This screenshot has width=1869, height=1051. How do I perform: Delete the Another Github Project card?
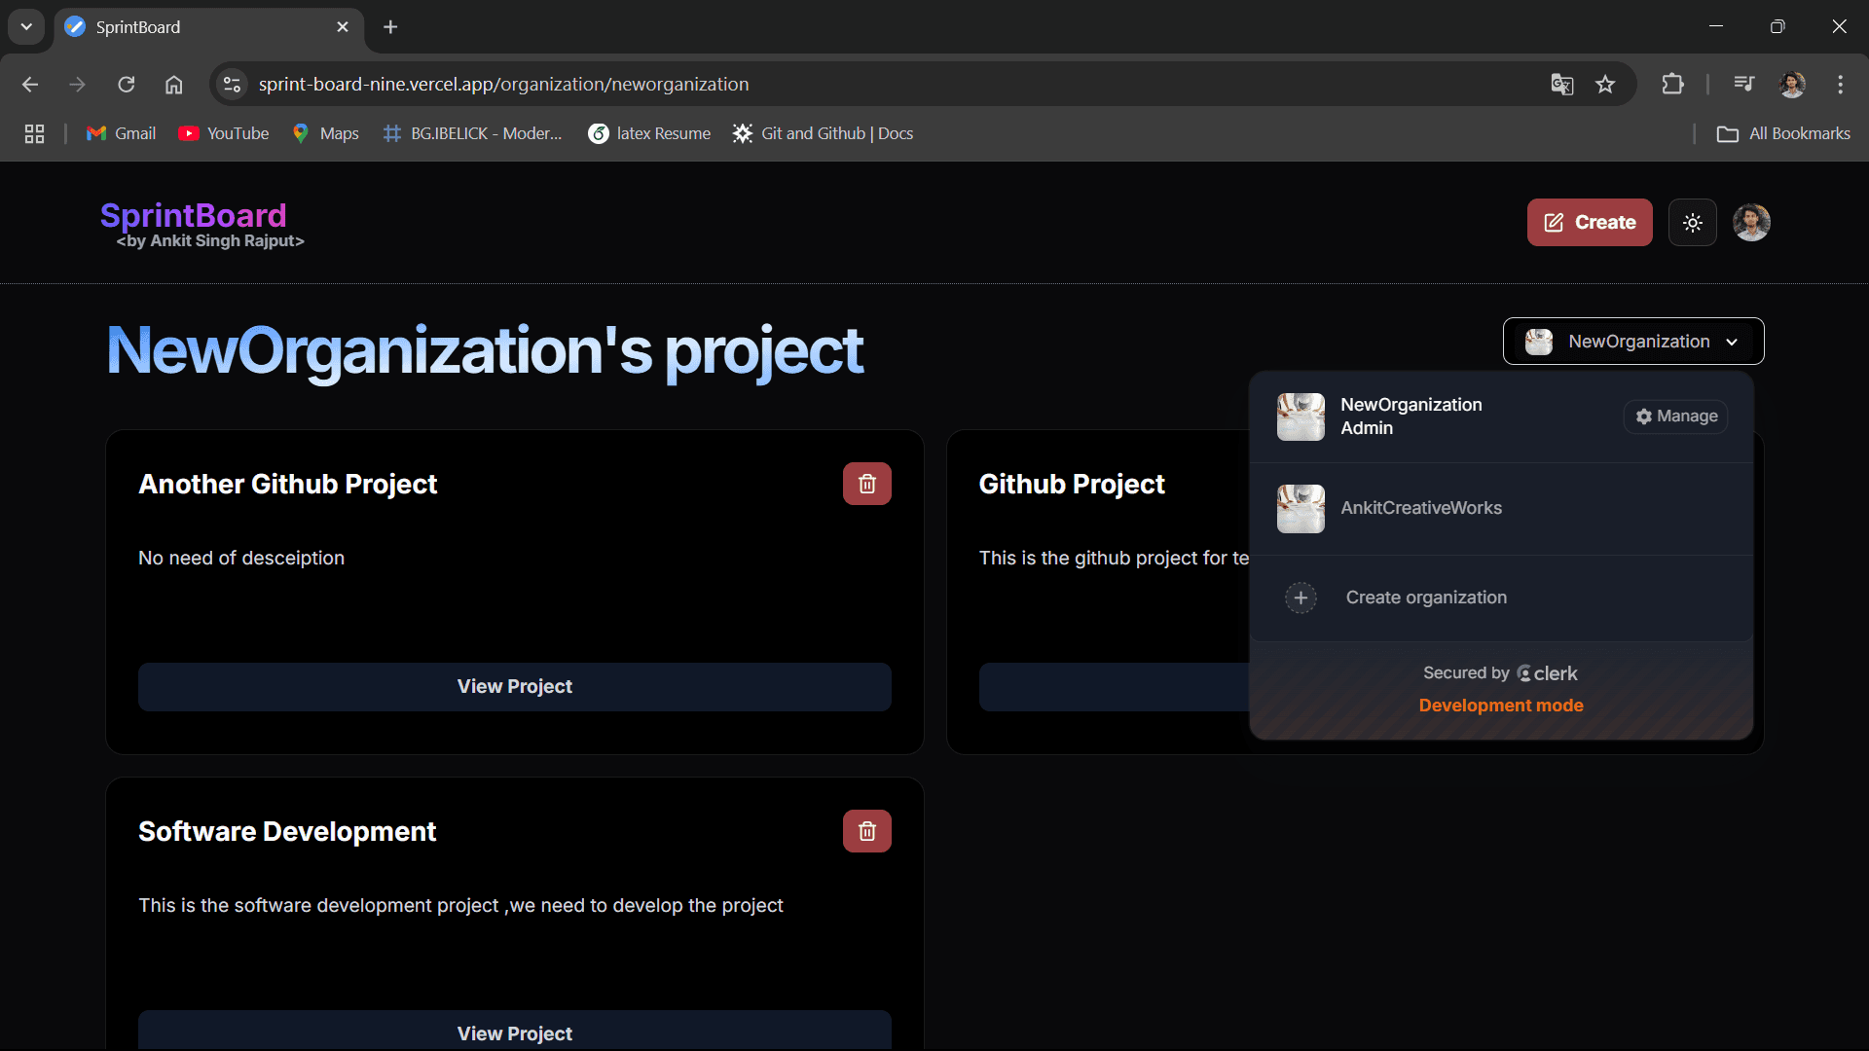click(866, 484)
